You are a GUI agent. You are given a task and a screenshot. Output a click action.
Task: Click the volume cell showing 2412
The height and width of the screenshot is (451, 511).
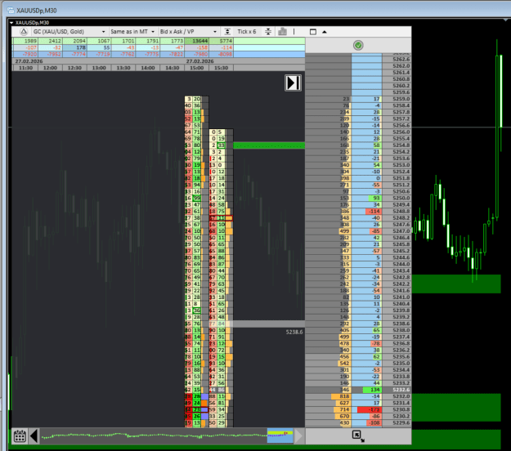pyautogui.click(x=50, y=41)
